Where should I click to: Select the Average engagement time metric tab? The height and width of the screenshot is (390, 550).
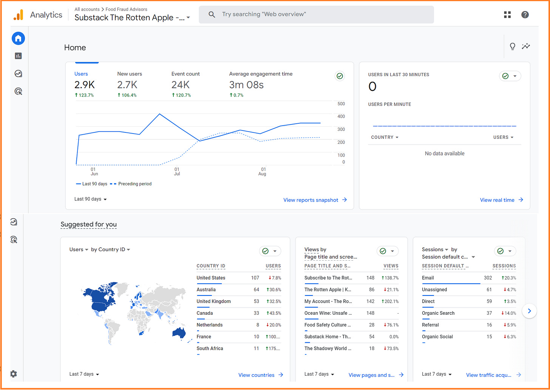[x=261, y=84]
